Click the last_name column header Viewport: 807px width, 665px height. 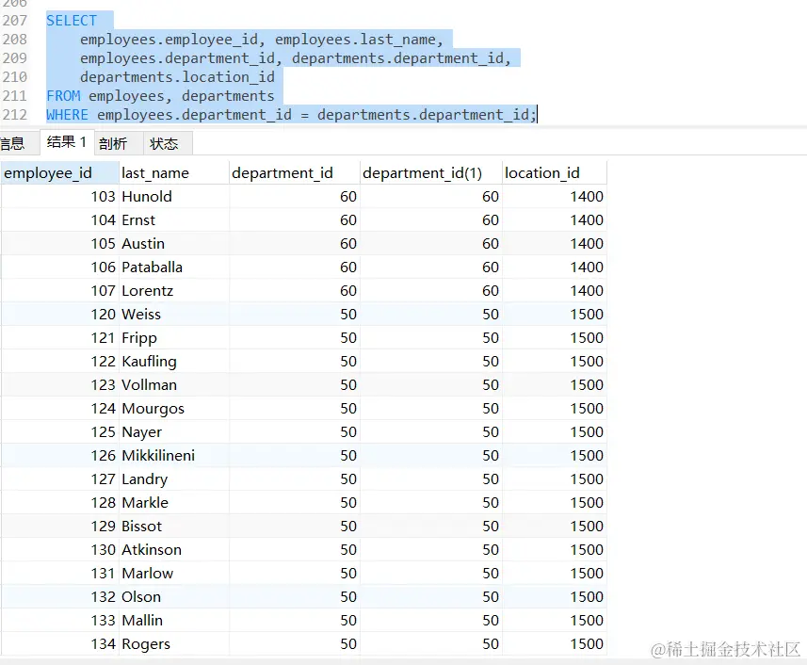(x=174, y=173)
